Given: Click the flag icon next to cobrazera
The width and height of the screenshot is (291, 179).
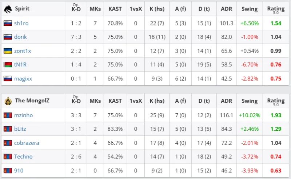Looking at the screenshot, I should 8,143.
